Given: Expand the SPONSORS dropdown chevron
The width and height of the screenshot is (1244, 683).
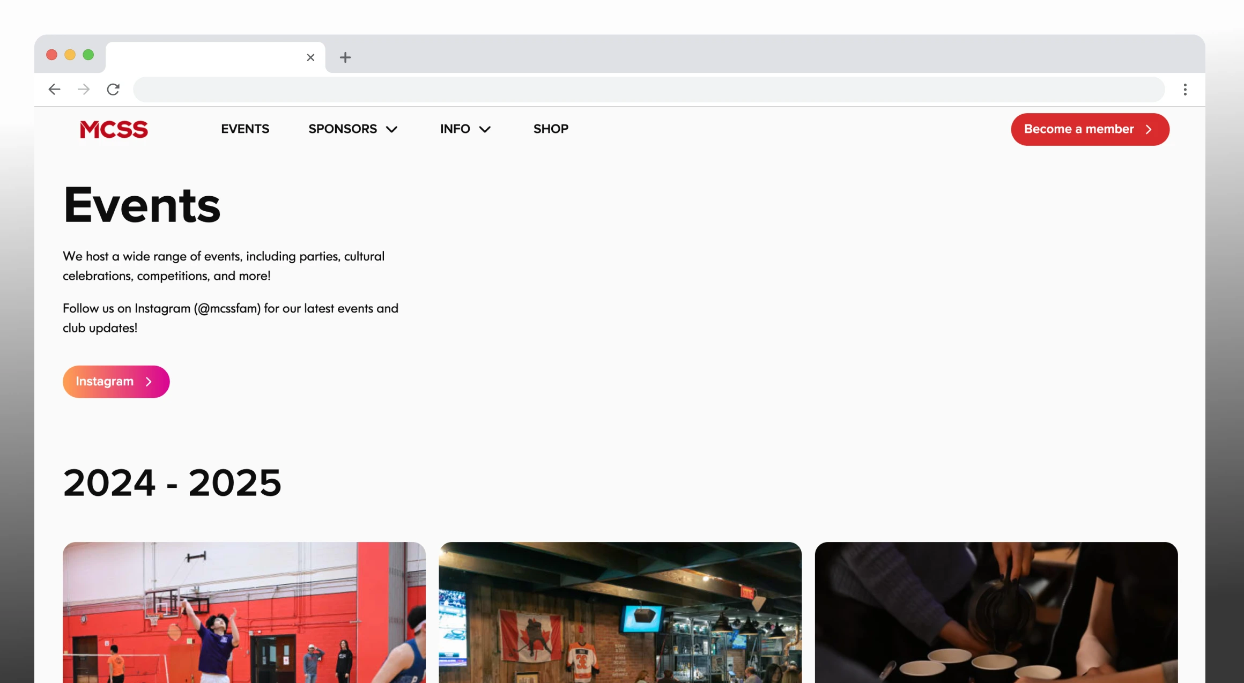Looking at the screenshot, I should 391,129.
